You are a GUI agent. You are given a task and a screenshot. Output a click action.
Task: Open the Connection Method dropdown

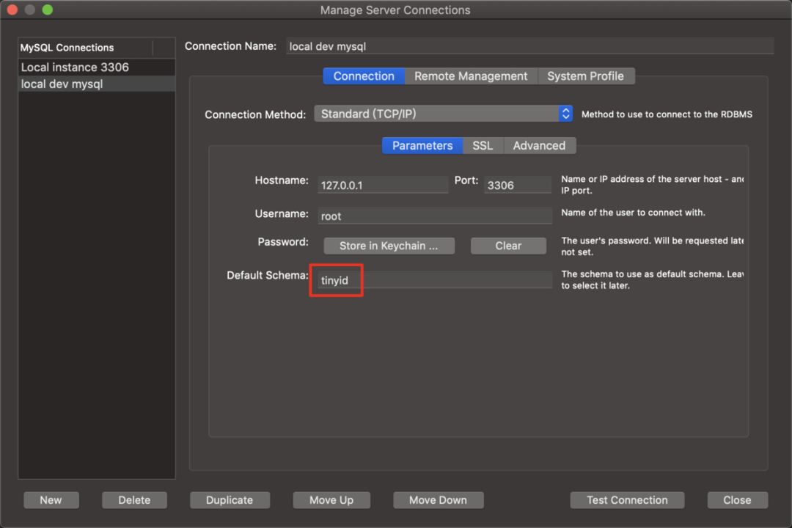[x=443, y=114]
